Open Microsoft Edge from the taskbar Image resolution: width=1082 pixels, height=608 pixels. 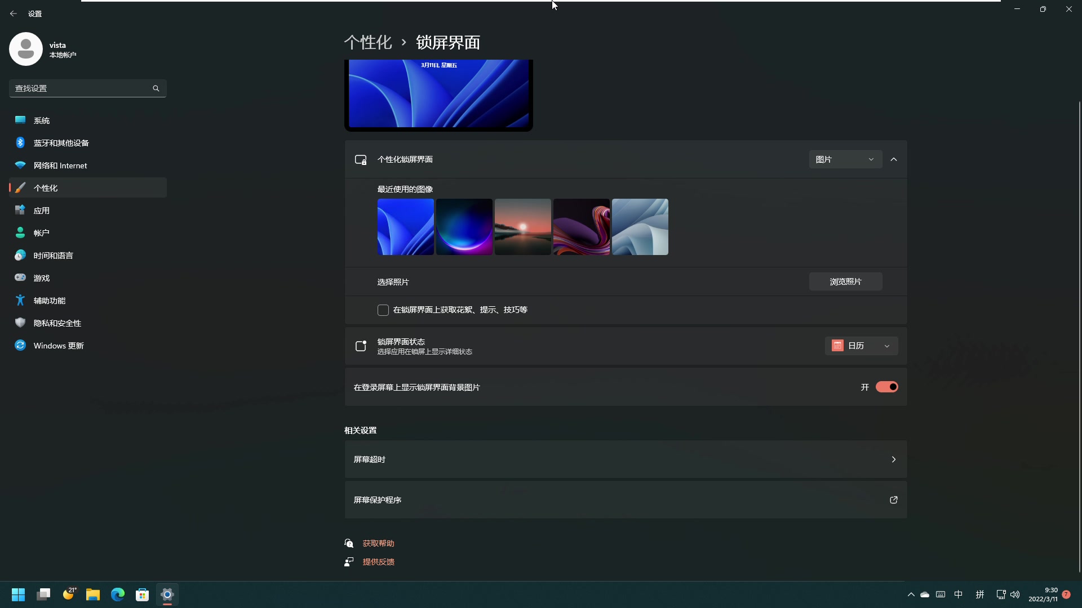point(118,594)
